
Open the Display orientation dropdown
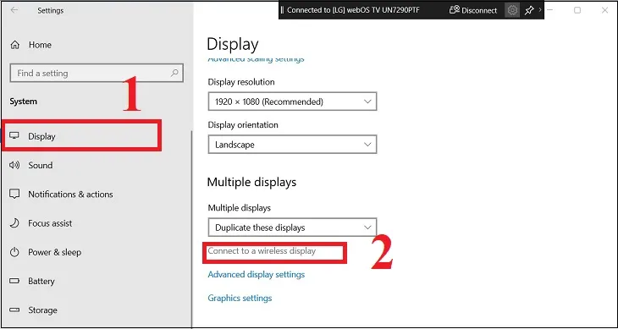(x=292, y=145)
